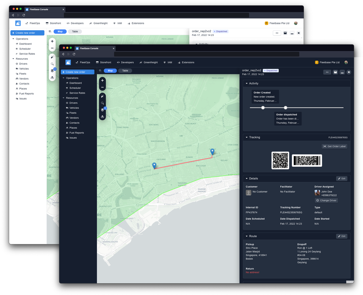Open Service Rates in dark window sidebar

(x=76, y=93)
